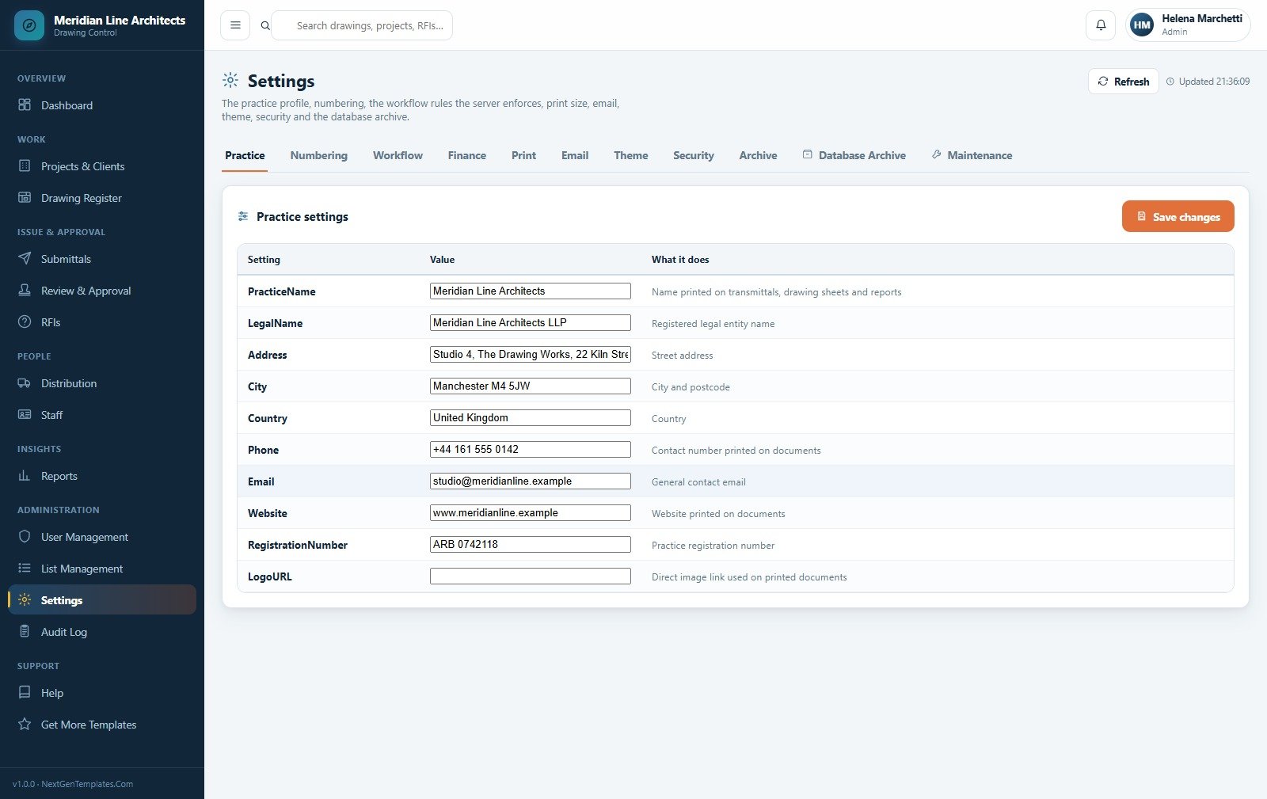Click 'Direct image link used on printed documents'
This screenshot has width=1267, height=799.
[749, 577]
